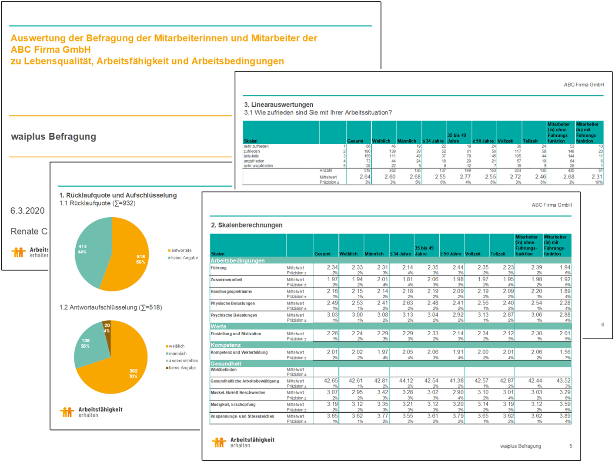Click the 'Gesundheitliche Arbeitsbewältigung' row label

tap(245, 381)
